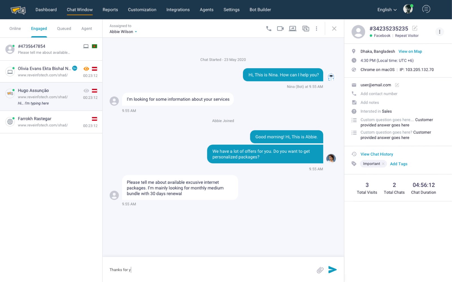452x282 pixels.
Task: Edit the user@email.com address pencil
Action: point(397,85)
